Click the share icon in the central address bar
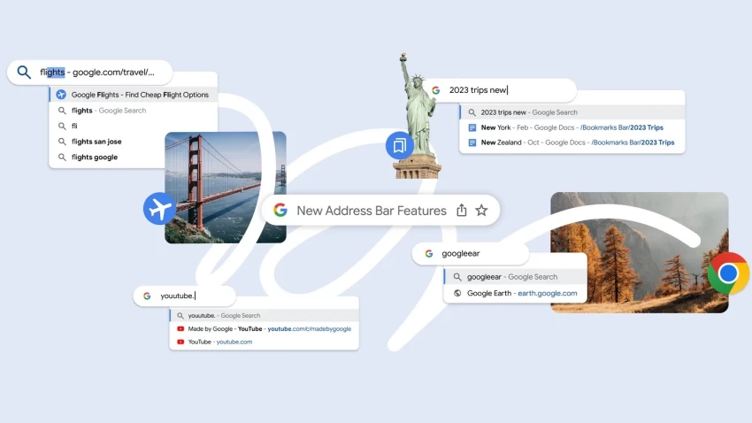Image resolution: width=752 pixels, height=423 pixels. tap(461, 210)
